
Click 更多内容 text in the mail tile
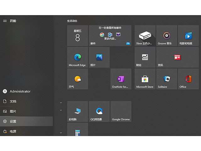coord(110,38)
